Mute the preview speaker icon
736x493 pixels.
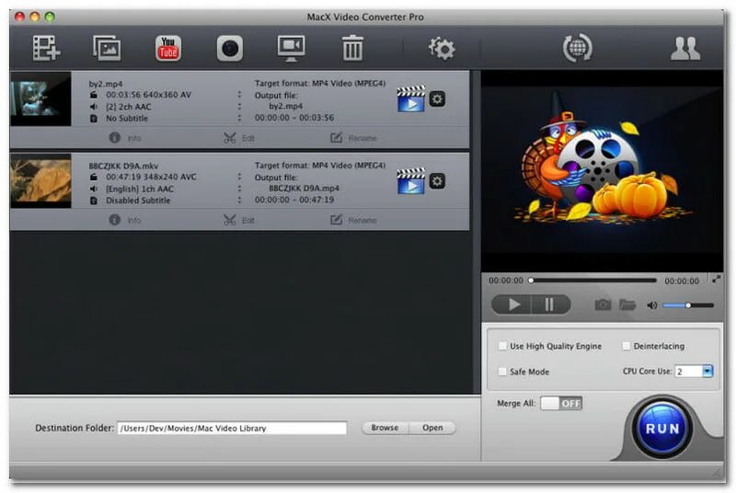652,305
